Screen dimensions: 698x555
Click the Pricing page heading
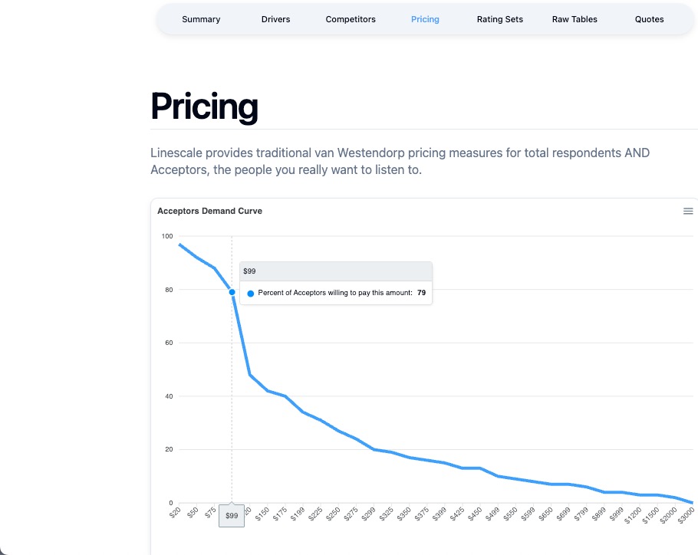tap(203, 107)
